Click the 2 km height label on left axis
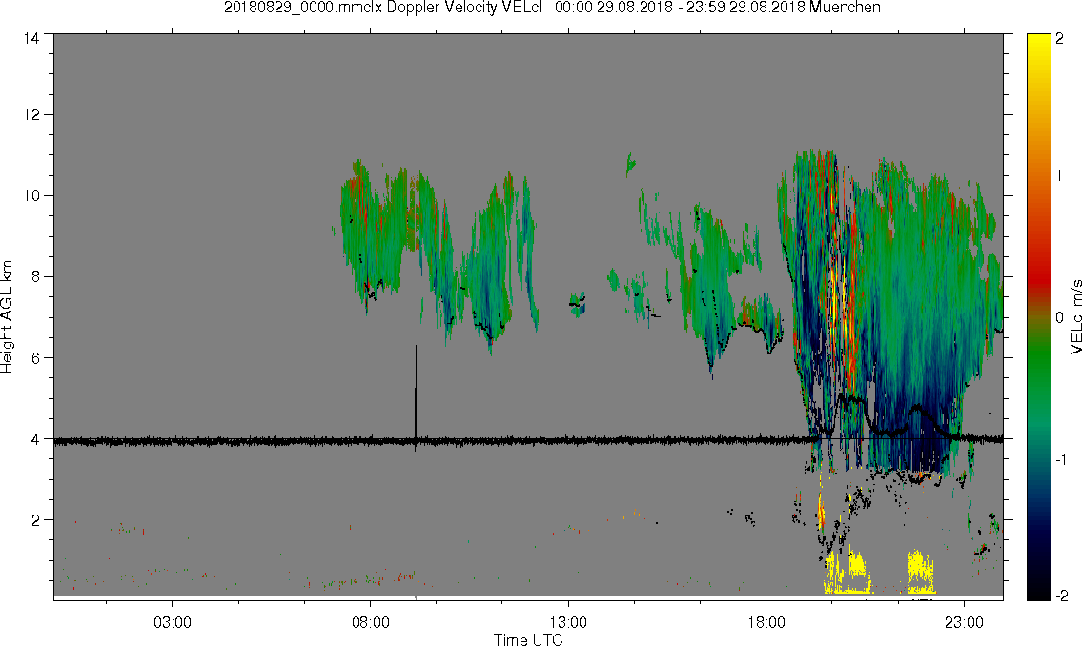1082x646 pixels. pyautogui.click(x=36, y=520)
